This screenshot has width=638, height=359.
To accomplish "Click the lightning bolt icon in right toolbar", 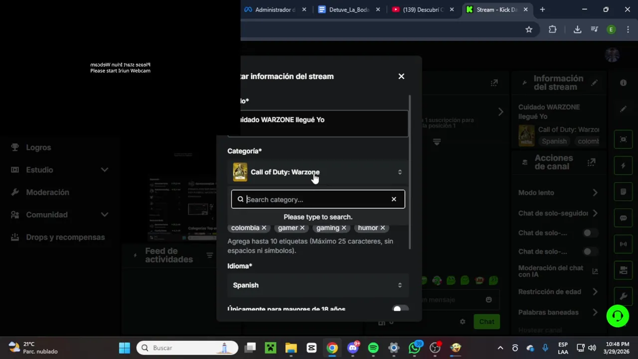I will [x=623, y=166].
